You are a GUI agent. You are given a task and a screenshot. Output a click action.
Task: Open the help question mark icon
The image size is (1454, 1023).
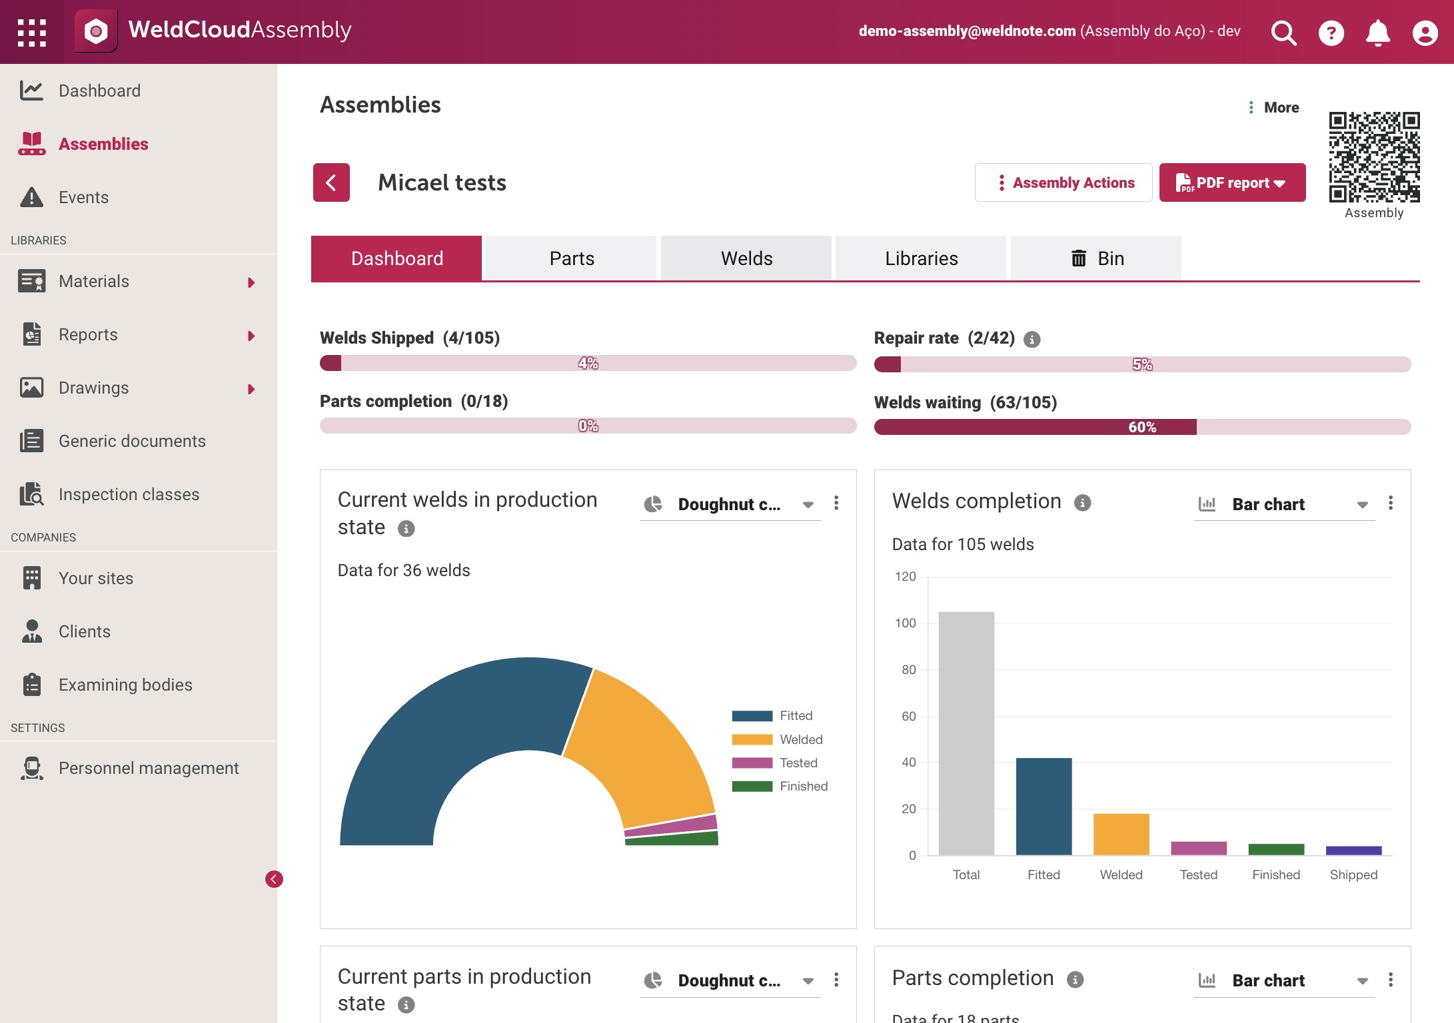1331,33
